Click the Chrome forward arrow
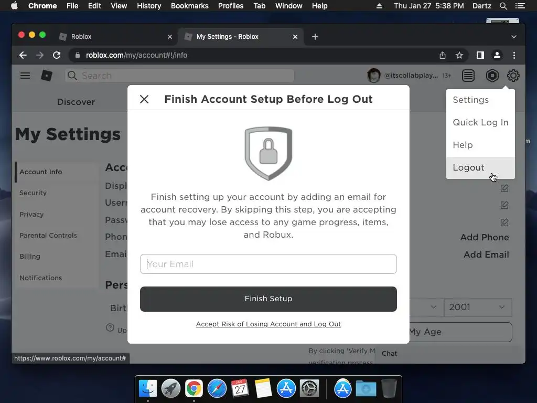537x403 pixels. [40, 55]
